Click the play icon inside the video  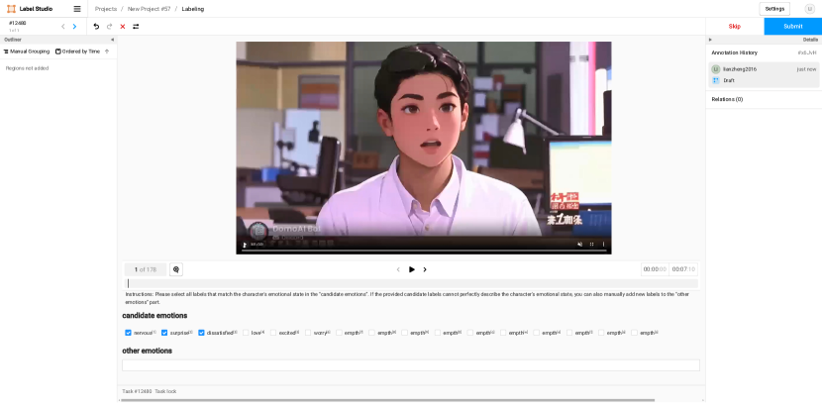pos(244,245)
